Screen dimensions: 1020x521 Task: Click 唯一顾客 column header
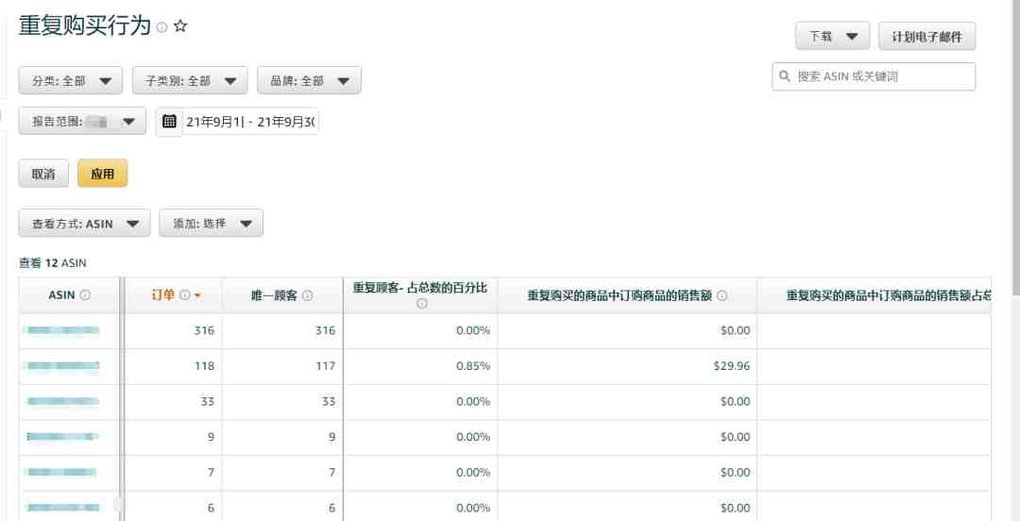(x=275, y=295)
